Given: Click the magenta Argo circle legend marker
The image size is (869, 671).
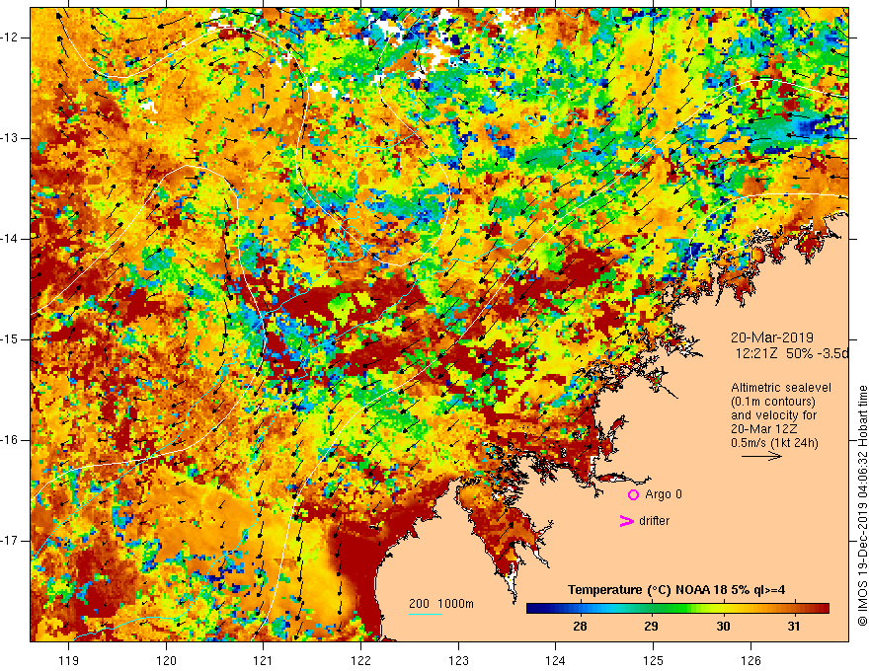Looking at the screenshot, I should [x=633, y=494].
